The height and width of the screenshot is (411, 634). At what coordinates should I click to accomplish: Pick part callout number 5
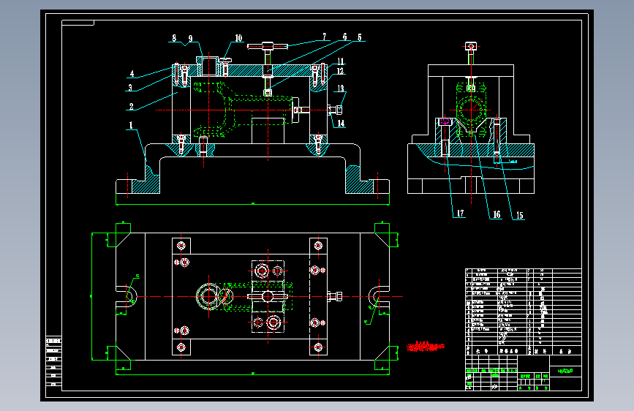(x=360, y=37)
